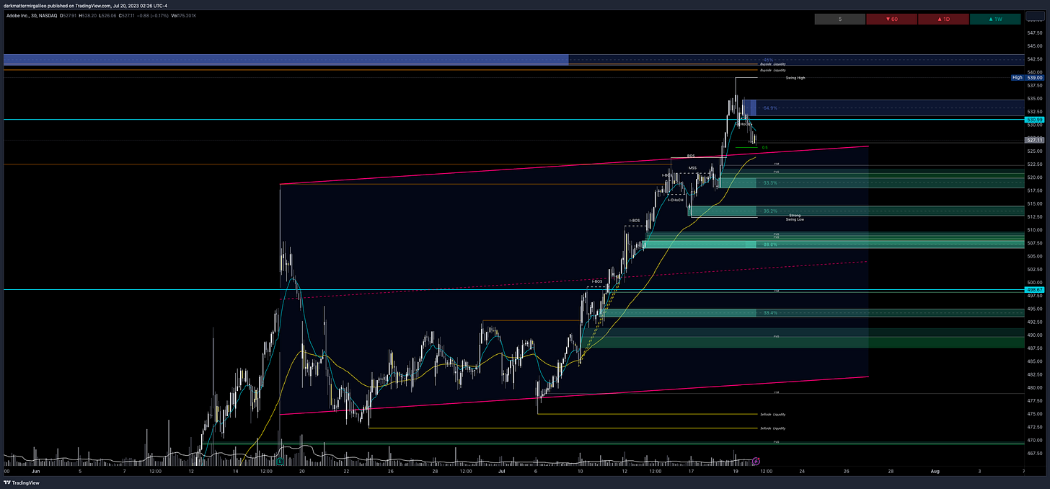Open the 64.6% Fibonacci level label
The height and width of the screenshot is (489, 1050).
(x=771, y=107)
